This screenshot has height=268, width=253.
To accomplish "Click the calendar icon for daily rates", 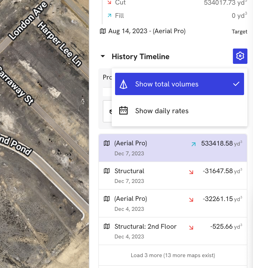I will coord(123,111).
